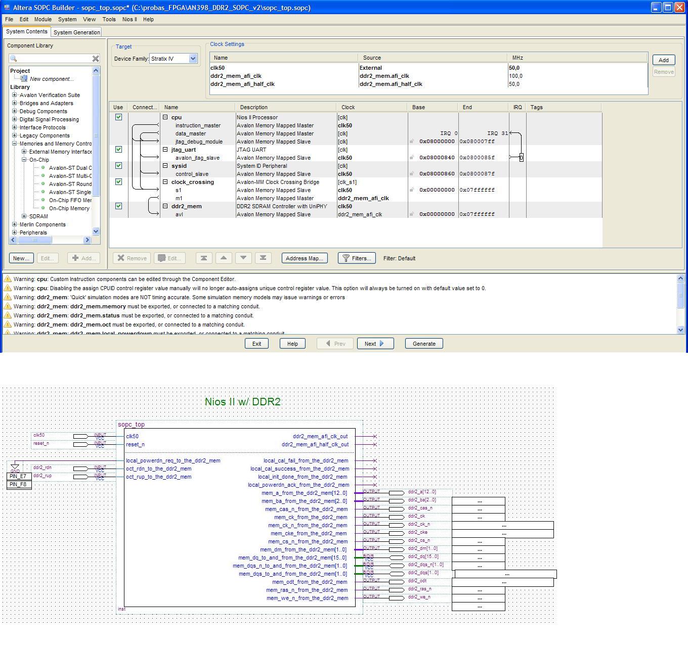Click the PIN_F8 pin box in schematic

pos(18,484)
